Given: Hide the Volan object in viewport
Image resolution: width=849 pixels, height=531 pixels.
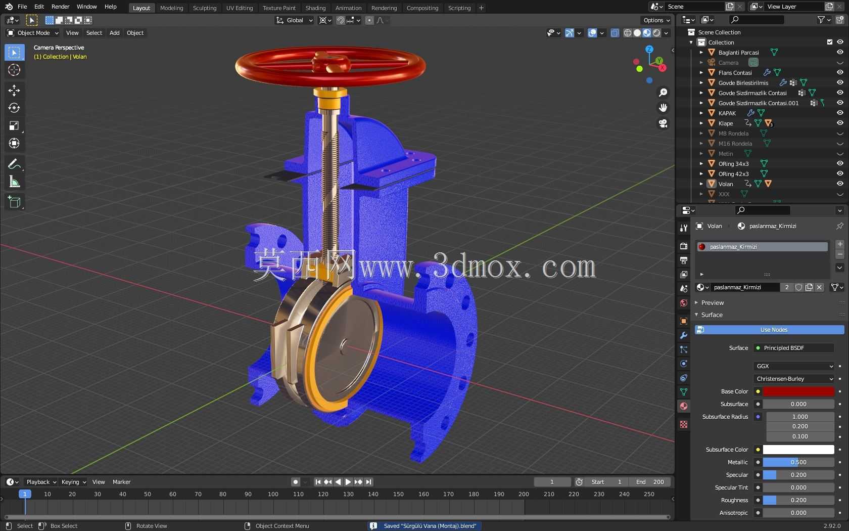Looking at the screenshot, I should coord(840,184).
